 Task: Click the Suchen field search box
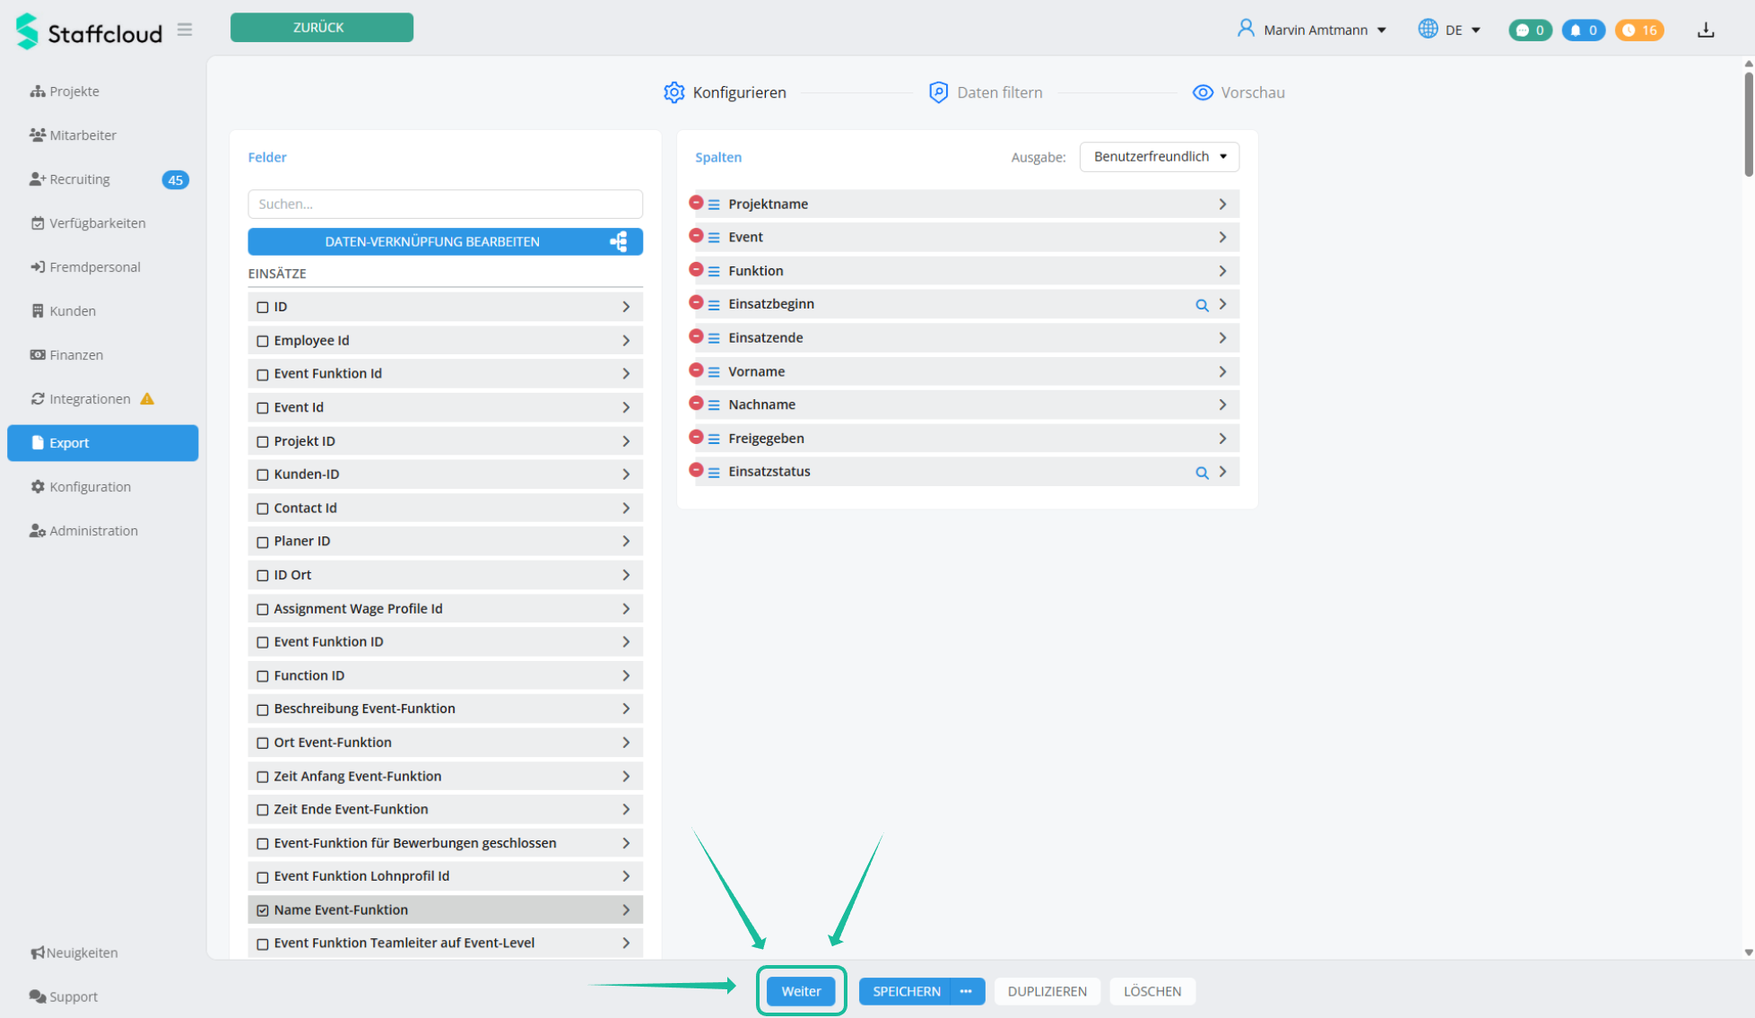click(445, 204)
